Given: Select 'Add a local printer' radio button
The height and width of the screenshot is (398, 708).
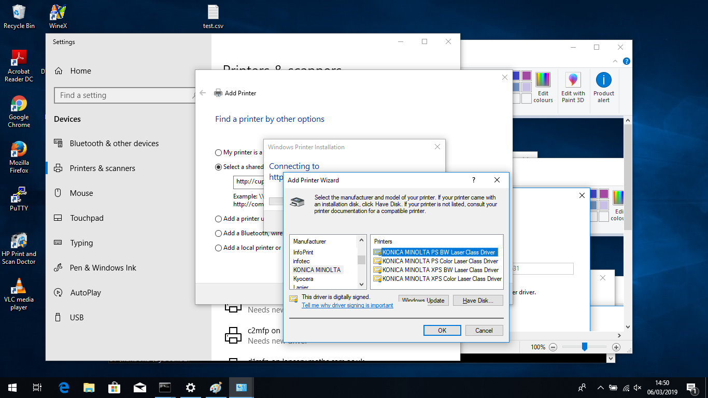Looking at the screenshot, I should (218, 248).
